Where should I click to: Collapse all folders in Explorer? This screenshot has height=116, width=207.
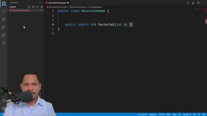click(x=42, y=7)
